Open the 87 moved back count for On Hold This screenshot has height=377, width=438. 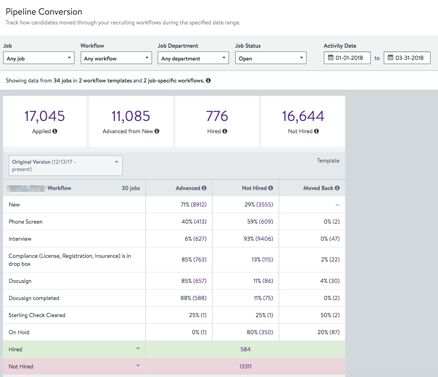click(335, 332)
